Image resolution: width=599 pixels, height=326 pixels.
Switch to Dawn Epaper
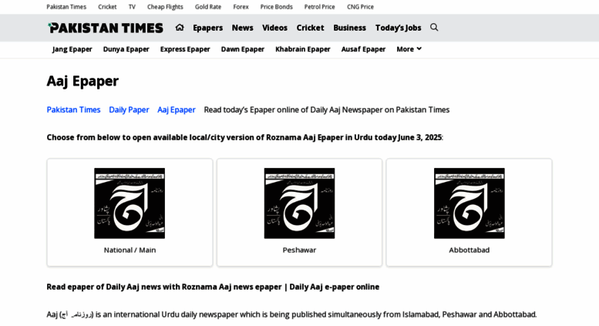(x=242, y=49)
